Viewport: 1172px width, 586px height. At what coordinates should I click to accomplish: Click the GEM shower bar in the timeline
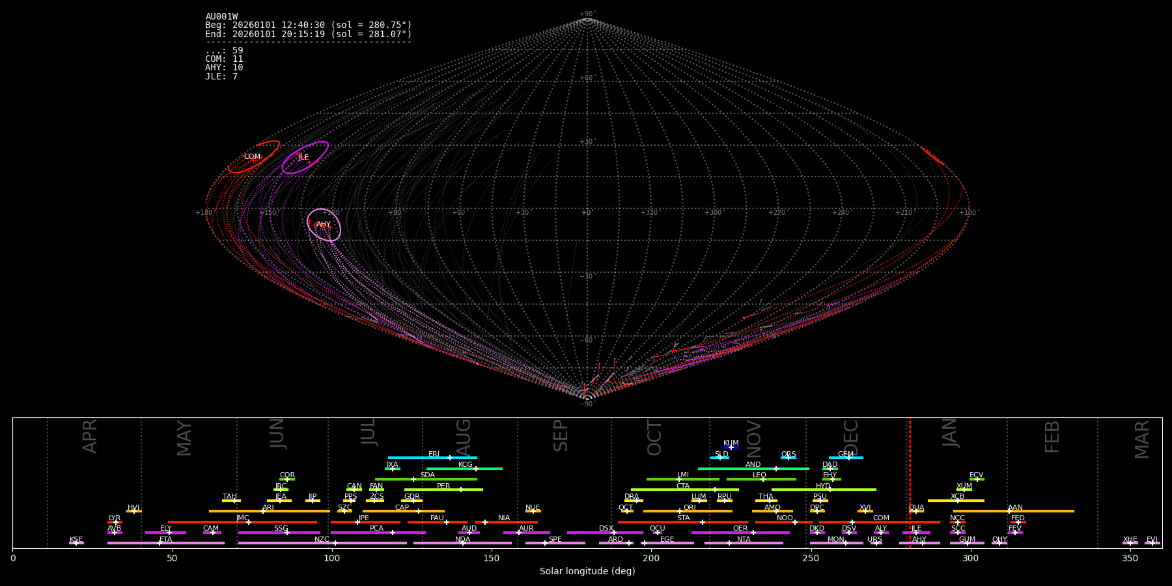tap(846, 458)
